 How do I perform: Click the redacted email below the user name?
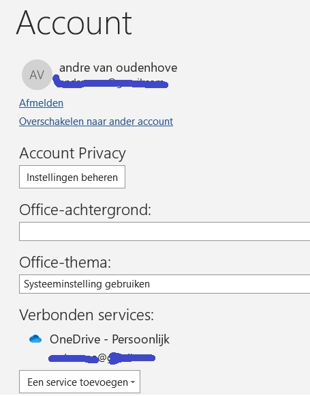tap(110, 82)
